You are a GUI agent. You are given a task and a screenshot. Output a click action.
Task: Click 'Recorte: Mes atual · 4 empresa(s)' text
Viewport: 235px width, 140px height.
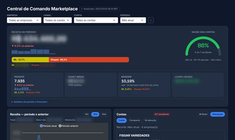tap(137, 127)
